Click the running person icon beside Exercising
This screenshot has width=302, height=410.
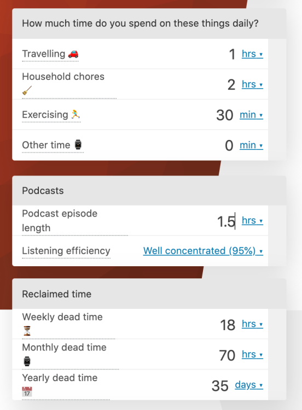(75, 114)
